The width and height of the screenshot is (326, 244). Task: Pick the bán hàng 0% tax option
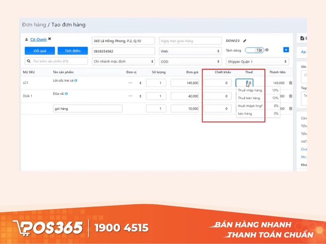pos(258,114)
